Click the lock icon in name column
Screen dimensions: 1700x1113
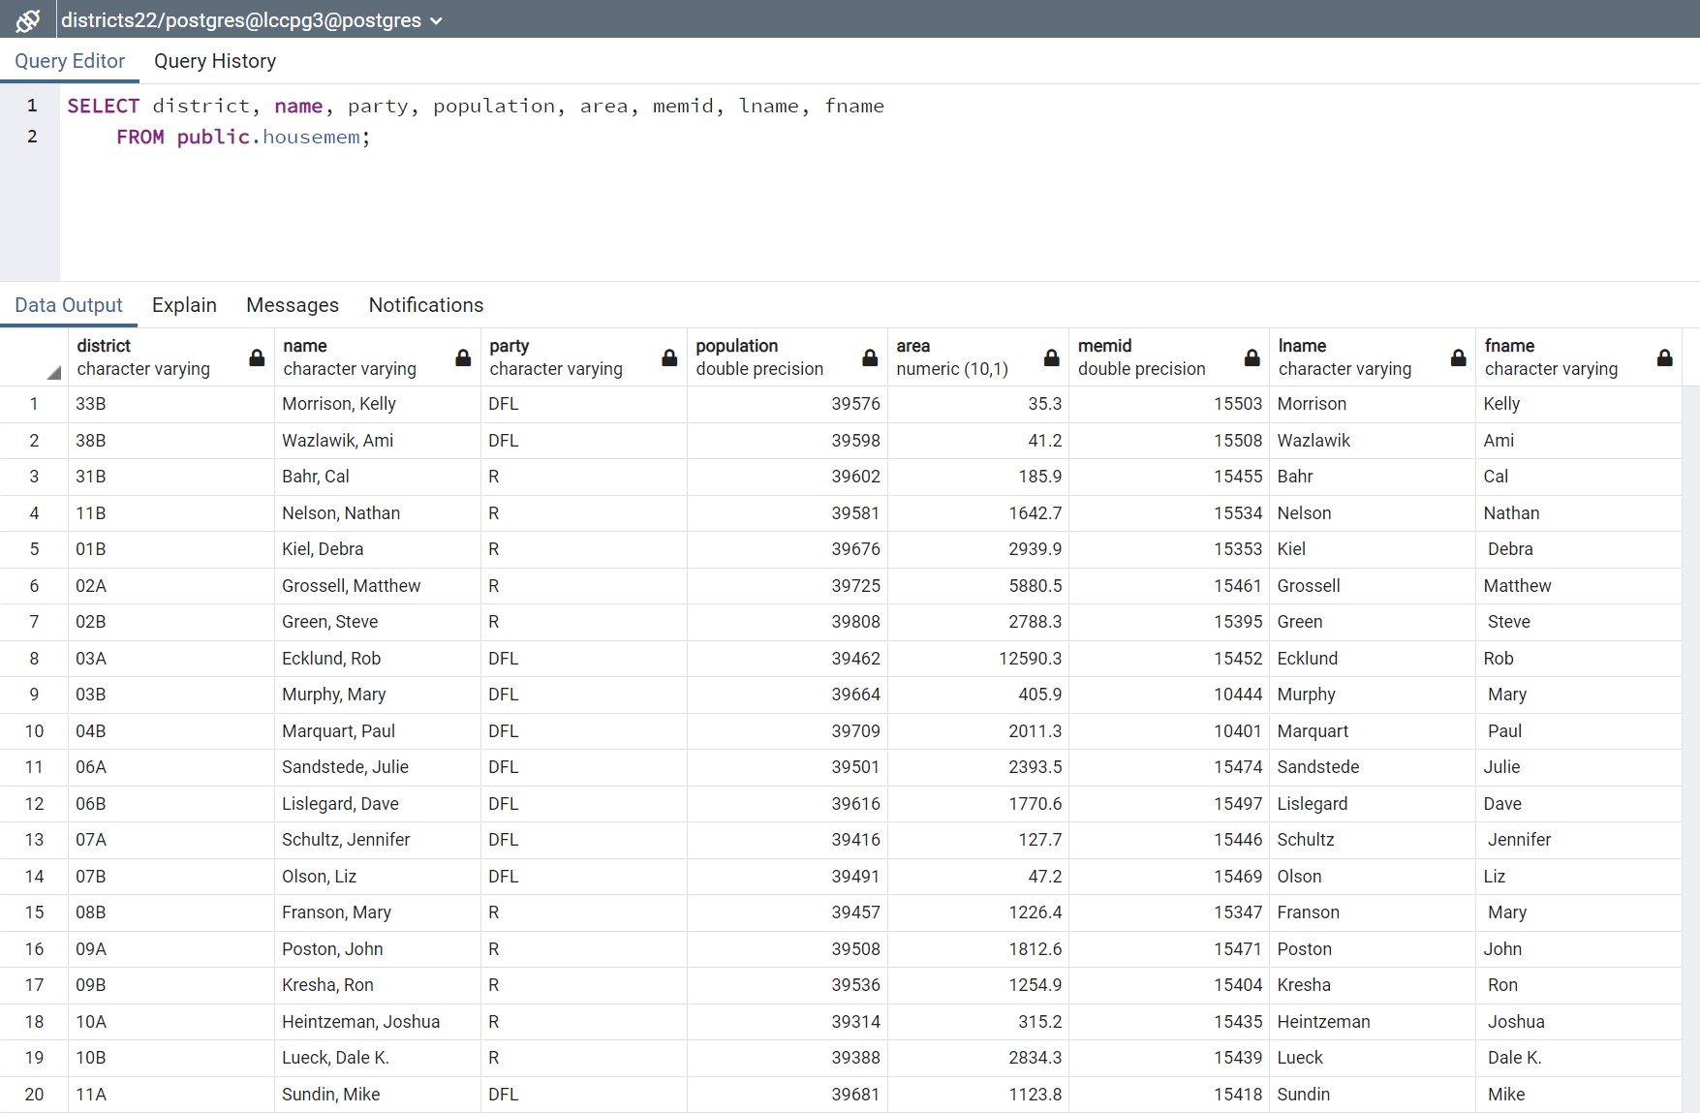463,358
